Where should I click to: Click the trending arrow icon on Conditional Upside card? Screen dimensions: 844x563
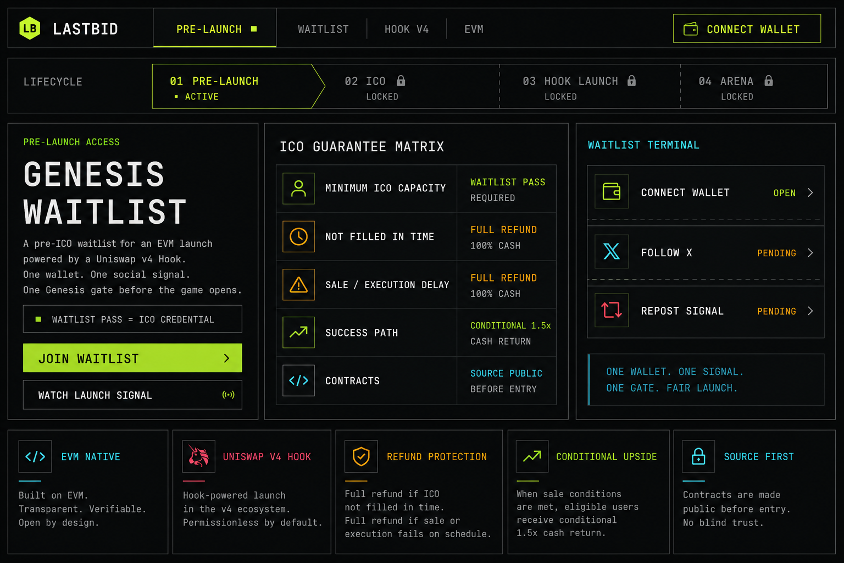[532, 456]
